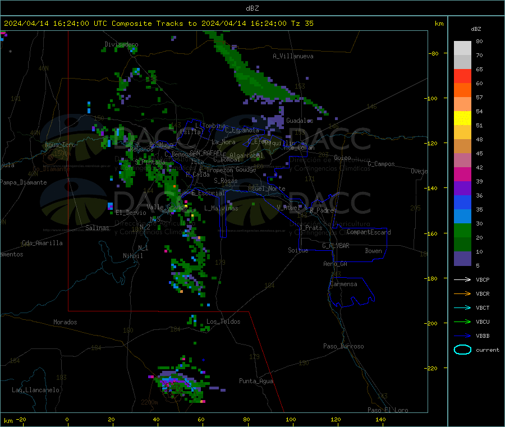Image resolution: width=505 pixels, height=427 pixels.
Task: Click the C_Española map label
Action: [x=242, y=130]
